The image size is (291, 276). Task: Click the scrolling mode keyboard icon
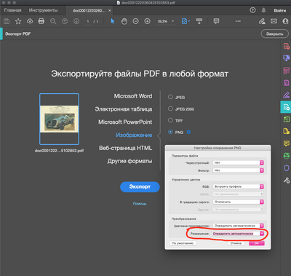[x=199, y=21]
